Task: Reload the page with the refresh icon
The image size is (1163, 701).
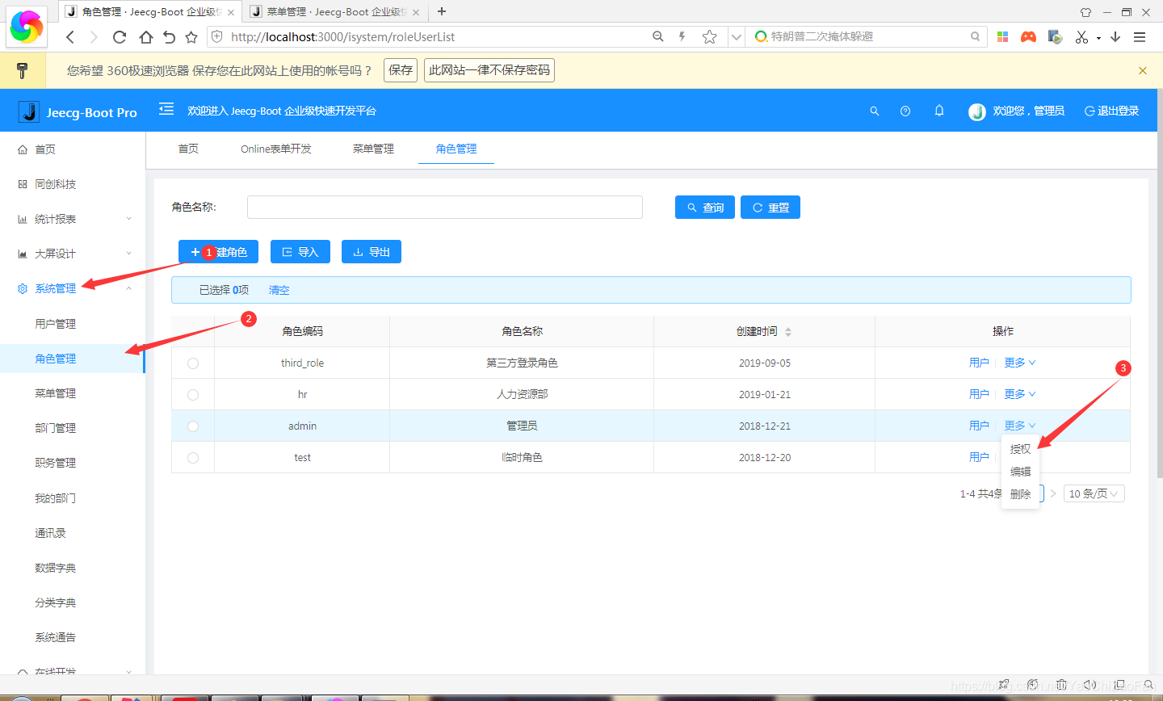Action: [120, 37]
